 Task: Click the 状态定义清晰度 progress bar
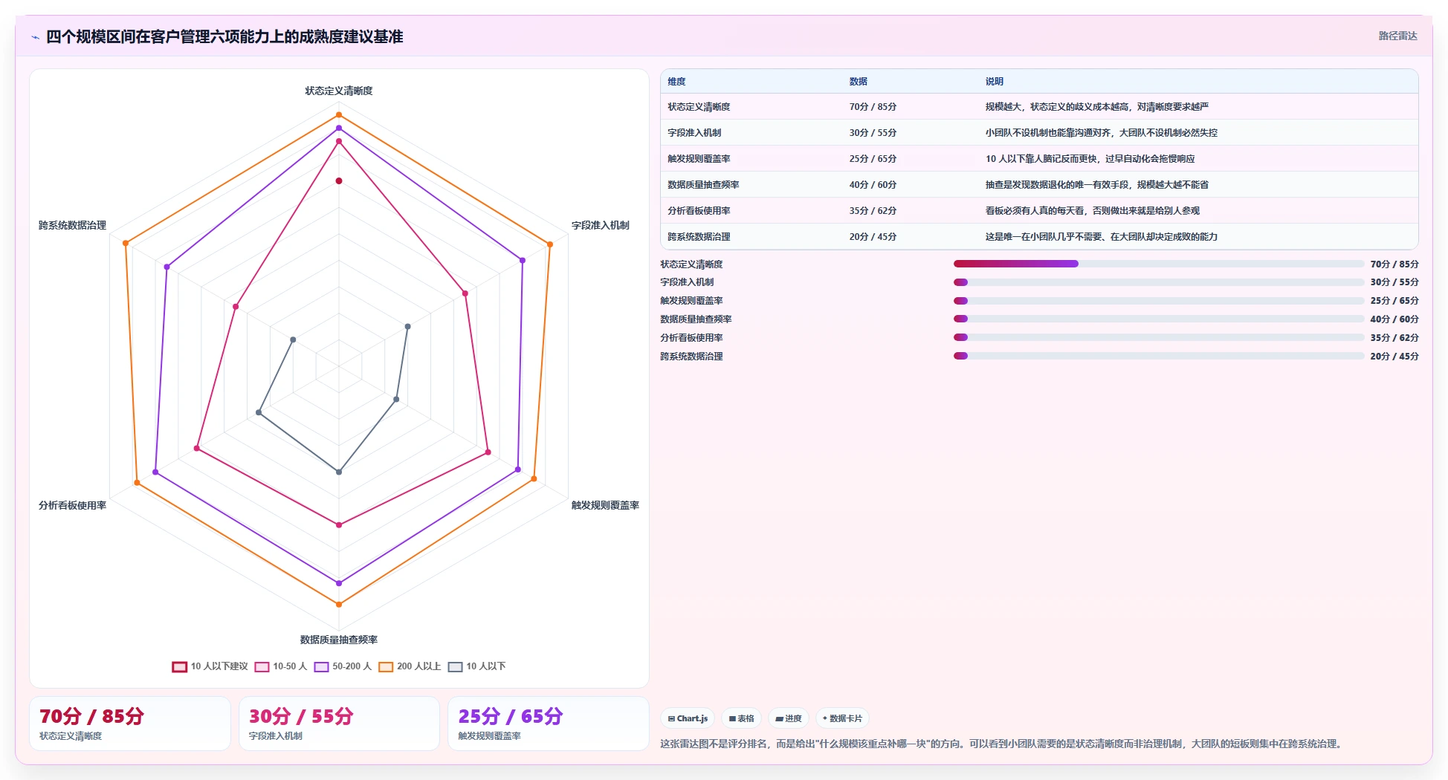[x=1159, y=264]
